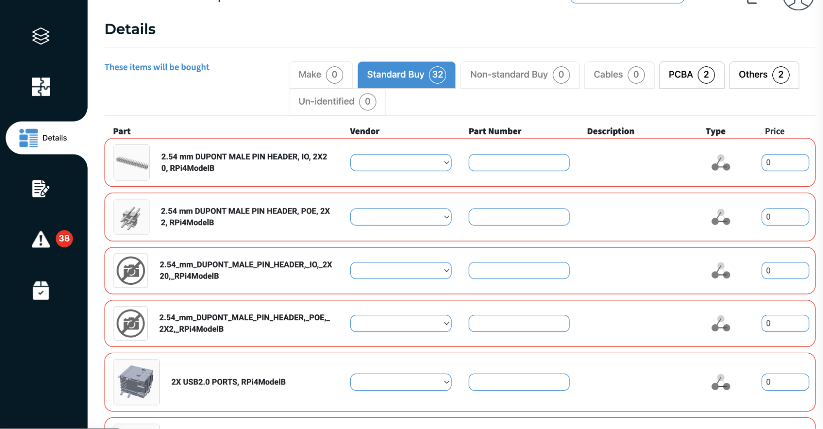
Task: Open the puzzle piece sidebar icon
Action: point(41,87)
